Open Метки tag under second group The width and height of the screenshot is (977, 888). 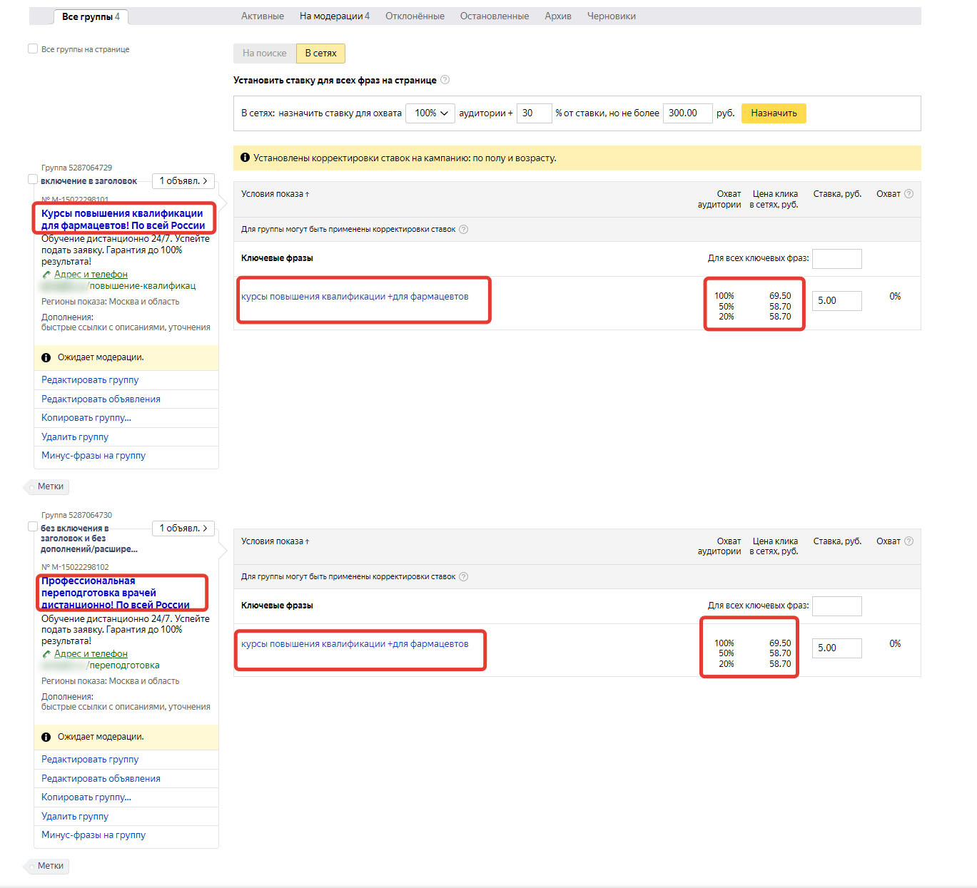click(47, 866)
